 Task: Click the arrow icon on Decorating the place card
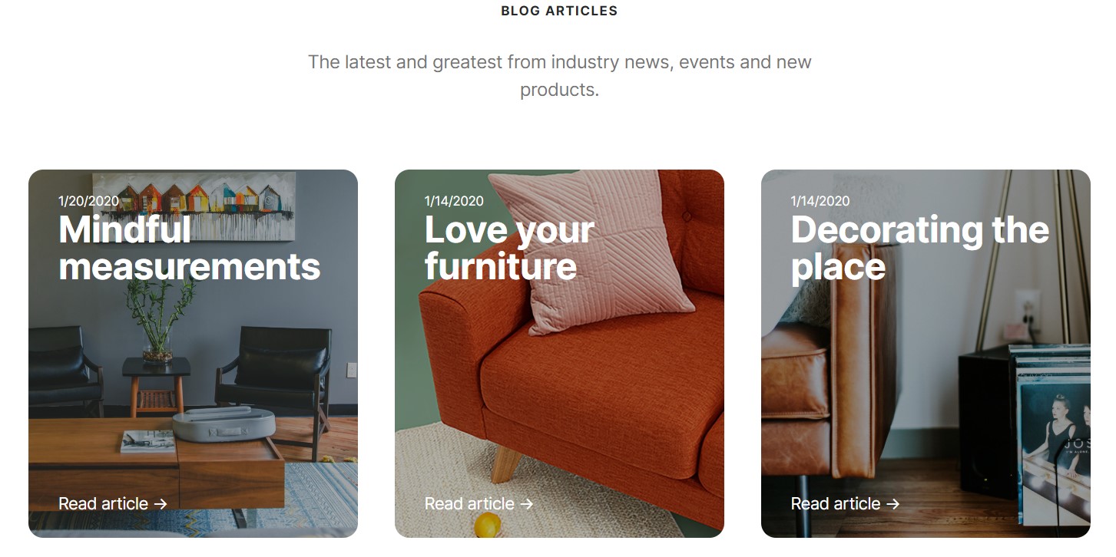click(892, 504)
